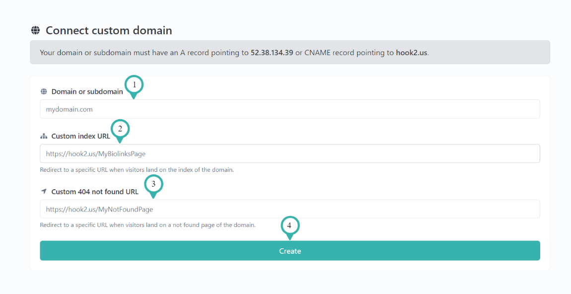This screenshot has width=571, height=294.
Task: Click the Custom 404 not found URL label
Action: pyautogui.click(x=94, y=191)
